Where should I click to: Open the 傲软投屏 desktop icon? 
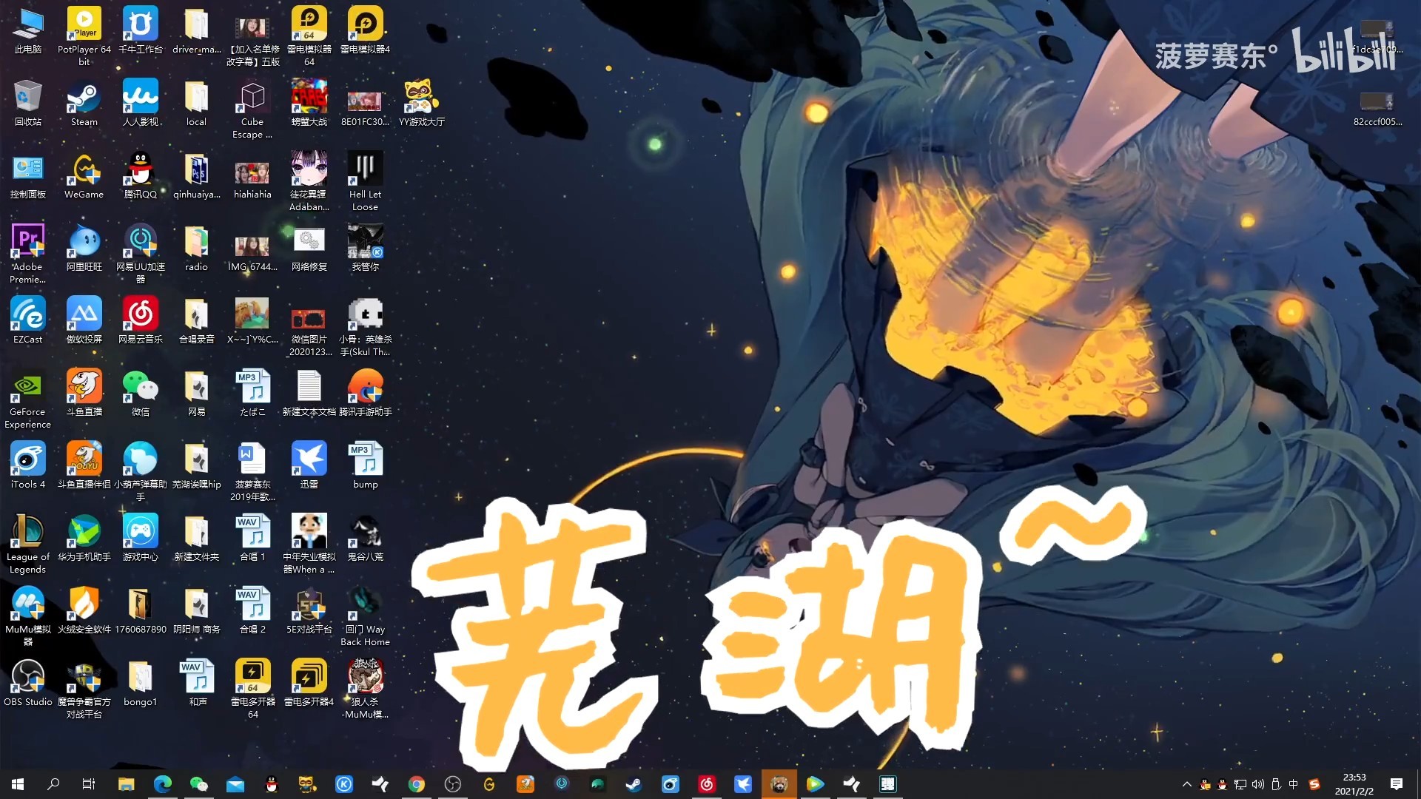(x=84, y=320)
